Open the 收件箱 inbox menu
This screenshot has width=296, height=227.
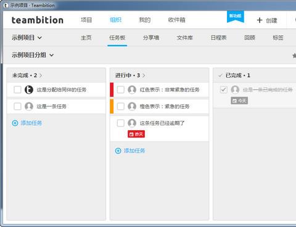click(177, 20)
